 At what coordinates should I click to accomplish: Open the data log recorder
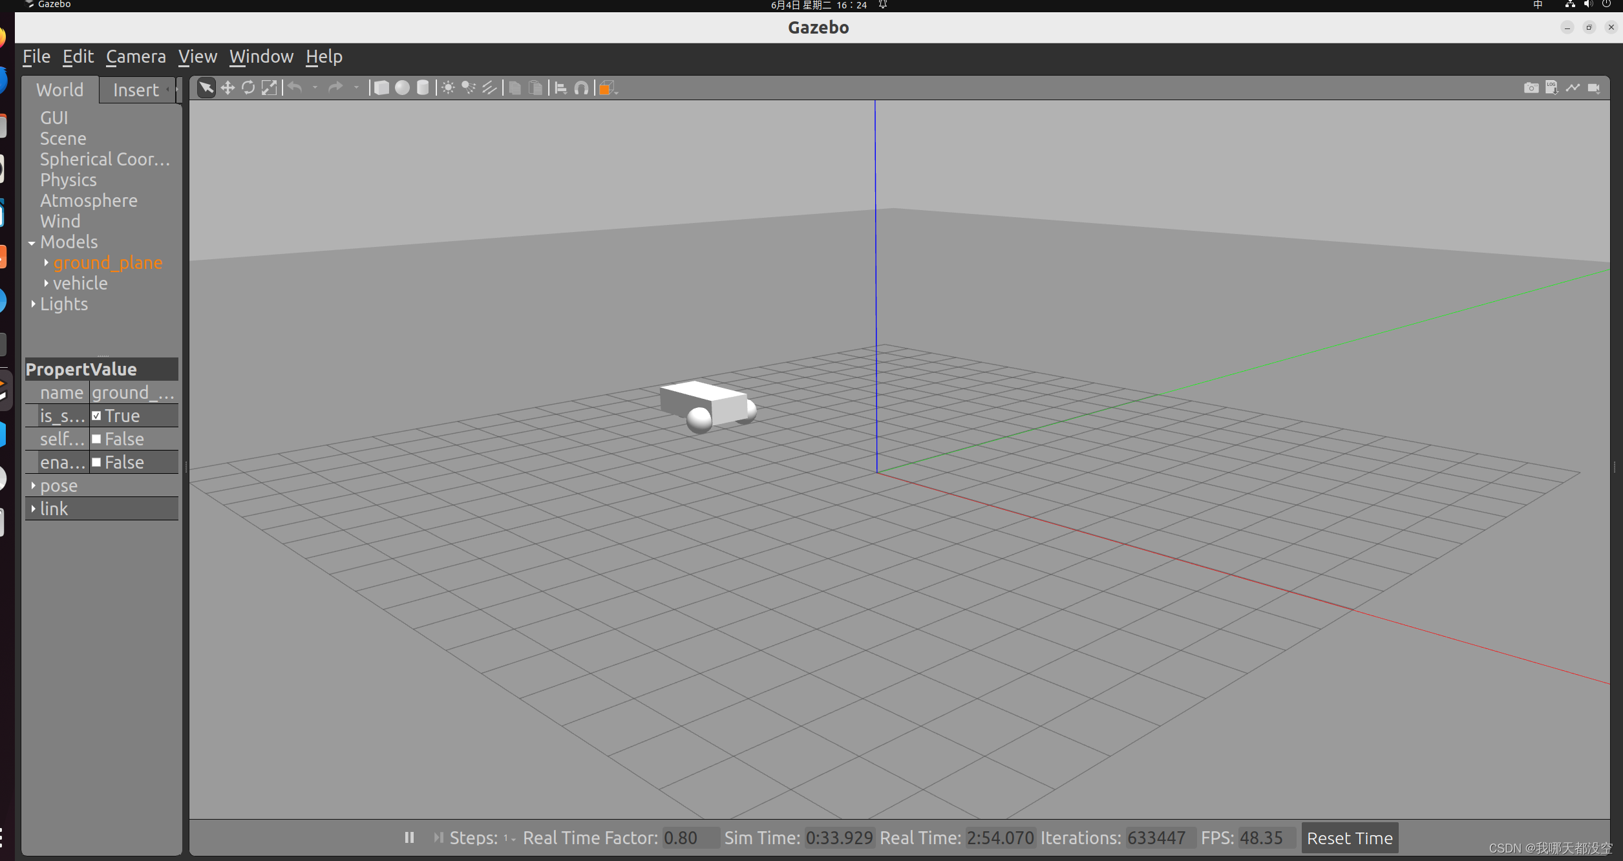(x=1551, y=88)
